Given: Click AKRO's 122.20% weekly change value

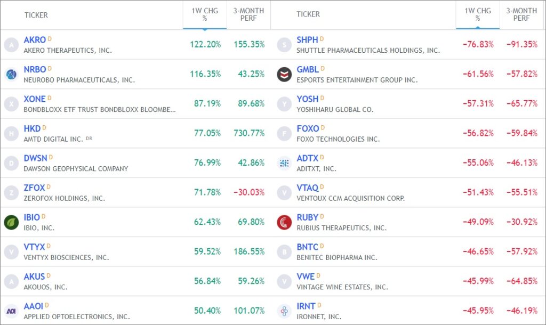Looking at the screenshot, I should pyautogui.click(x=205, y=45).
